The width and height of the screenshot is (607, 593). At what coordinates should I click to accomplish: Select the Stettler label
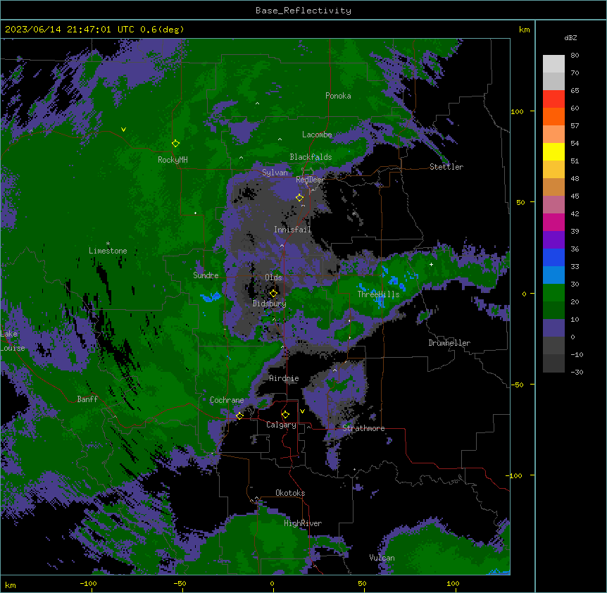click(446, 167)
